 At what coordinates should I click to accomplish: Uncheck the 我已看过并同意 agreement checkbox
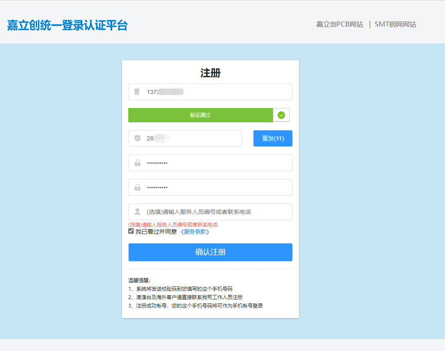click(x=131, y=231)
